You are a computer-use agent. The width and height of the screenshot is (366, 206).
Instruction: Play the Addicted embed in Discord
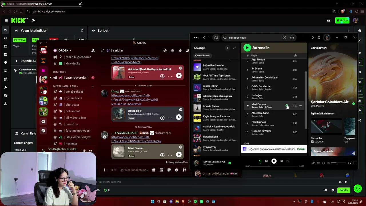[x=179, y=76]
